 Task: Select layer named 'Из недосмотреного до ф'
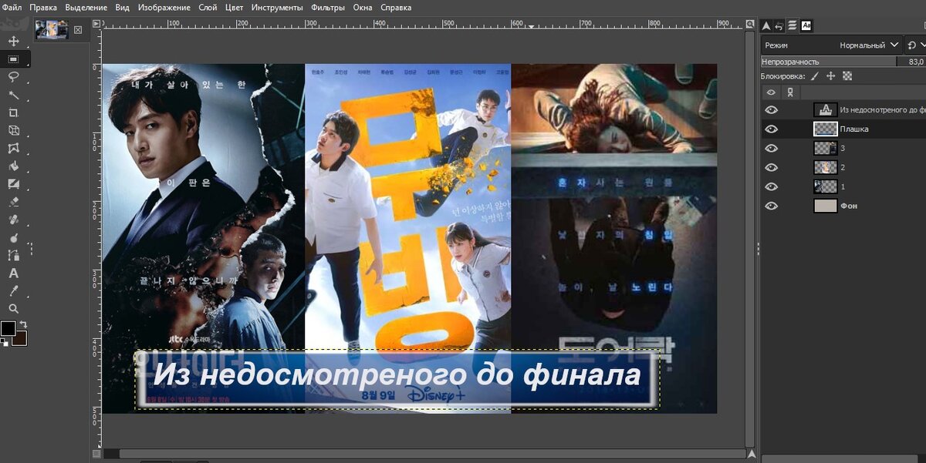(883, 110)
